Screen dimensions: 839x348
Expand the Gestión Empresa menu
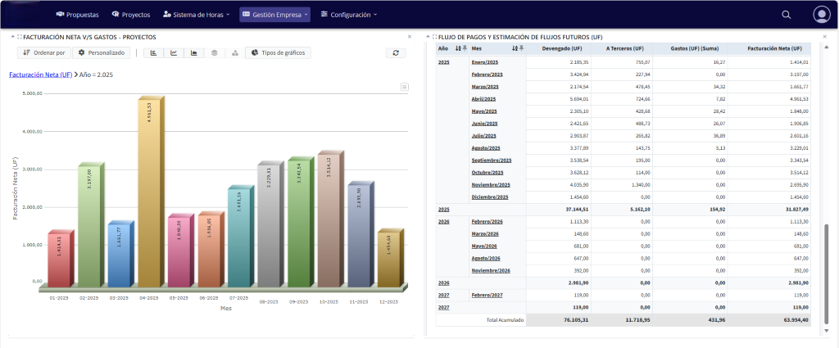tap(274, 15)
